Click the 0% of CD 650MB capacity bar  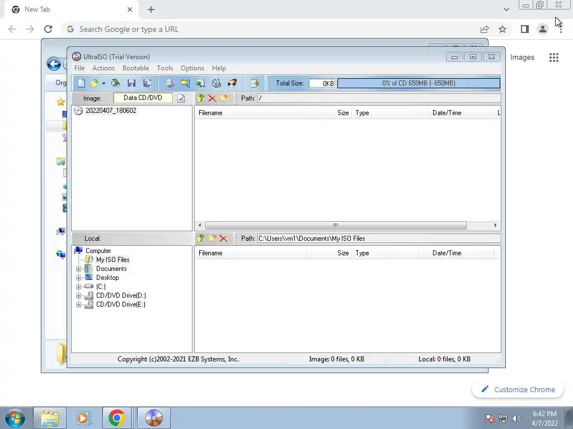click(x=419, y=83)
